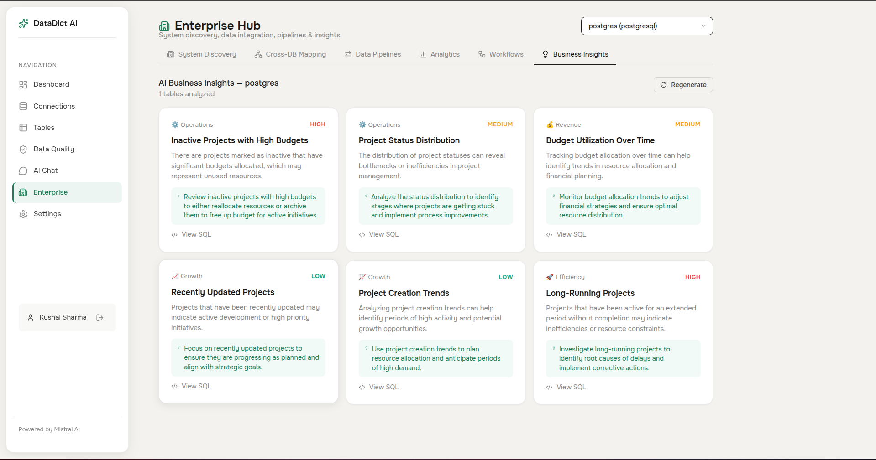This screenshot has height=460, width=876.
Task: Click the sign-out icon beside Kushal Sharma
Action: pos(100,317)
